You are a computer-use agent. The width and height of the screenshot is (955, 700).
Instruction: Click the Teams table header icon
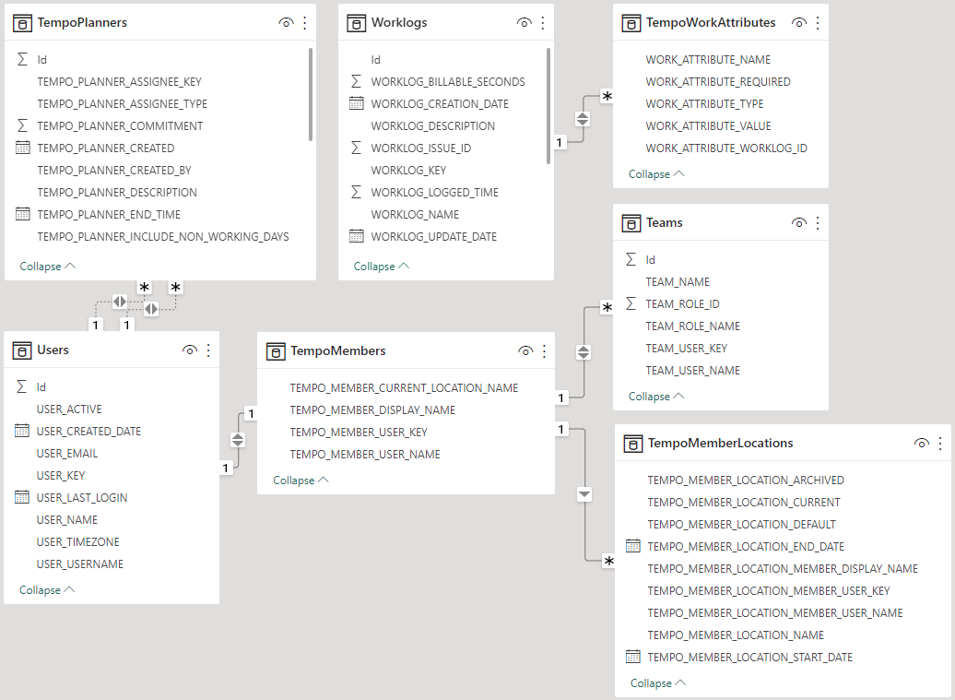pos(631,222)
